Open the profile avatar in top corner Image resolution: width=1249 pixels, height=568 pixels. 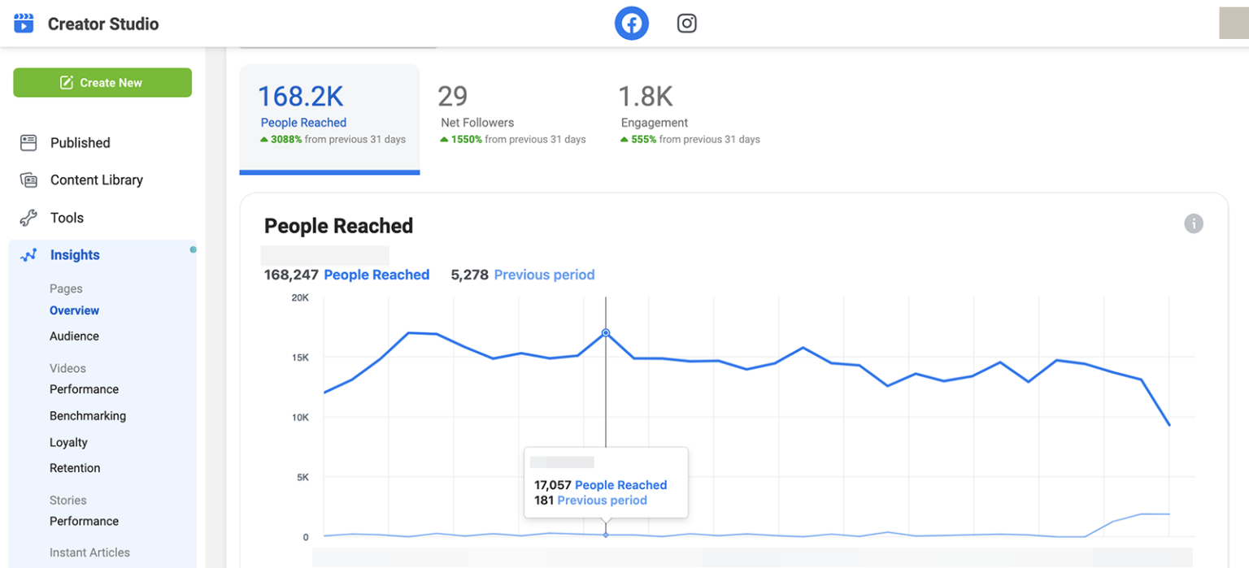tap(1234, 23)
